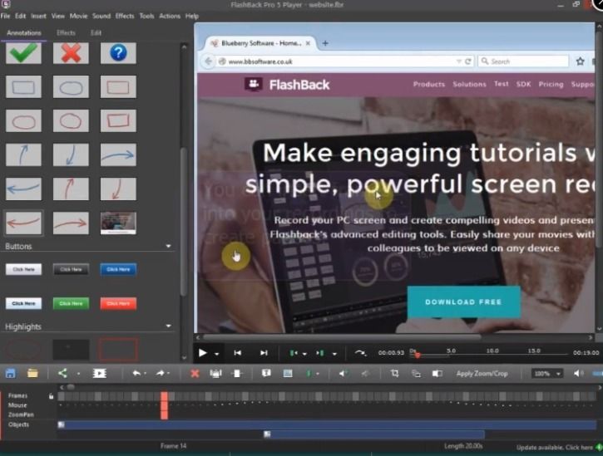Pick the blue rectangle shape annotation
The height and width of the screenshot is (456, 603).
click(x=23, y=87)
